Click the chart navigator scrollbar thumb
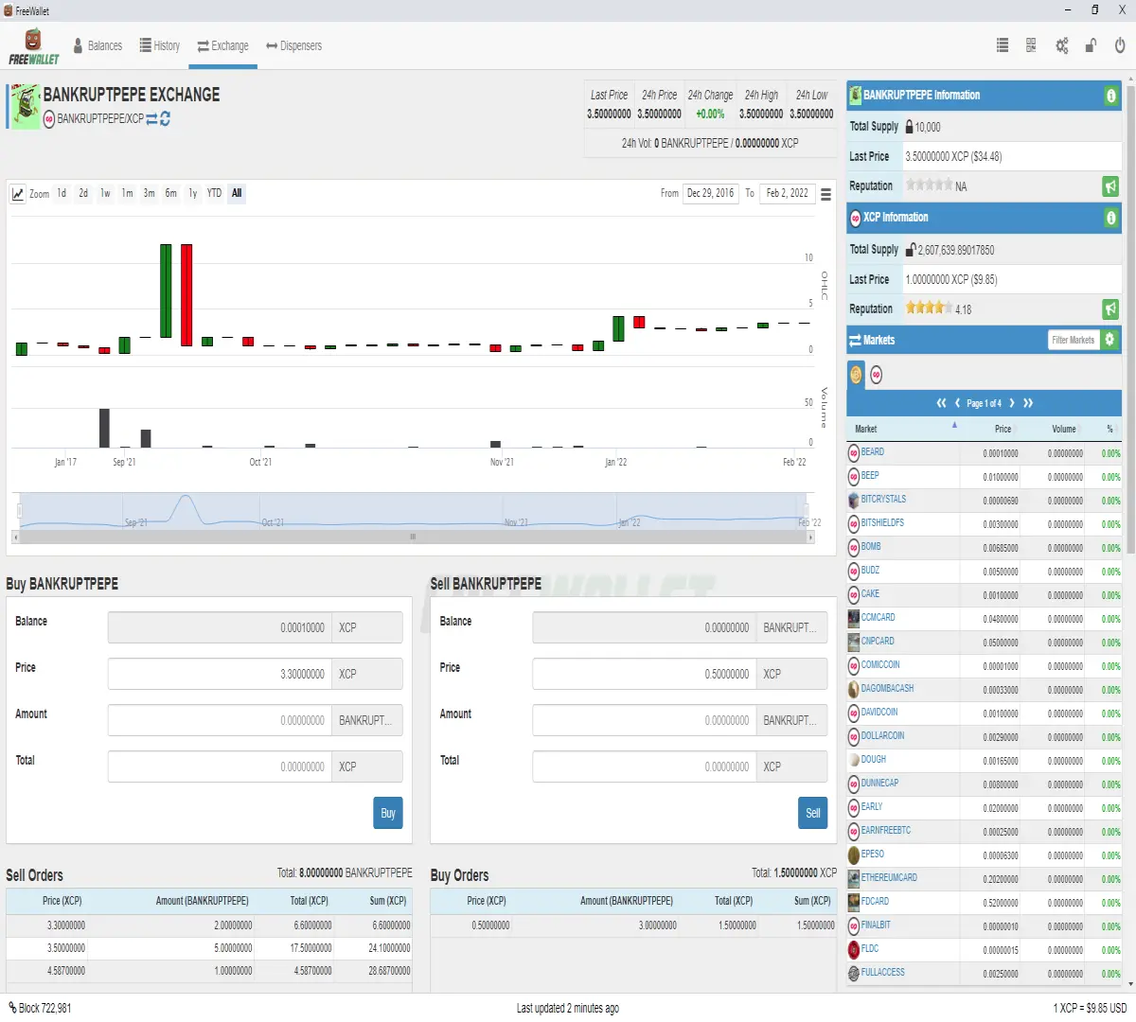Viewport: 1136px width, 1022px height. 413,537
